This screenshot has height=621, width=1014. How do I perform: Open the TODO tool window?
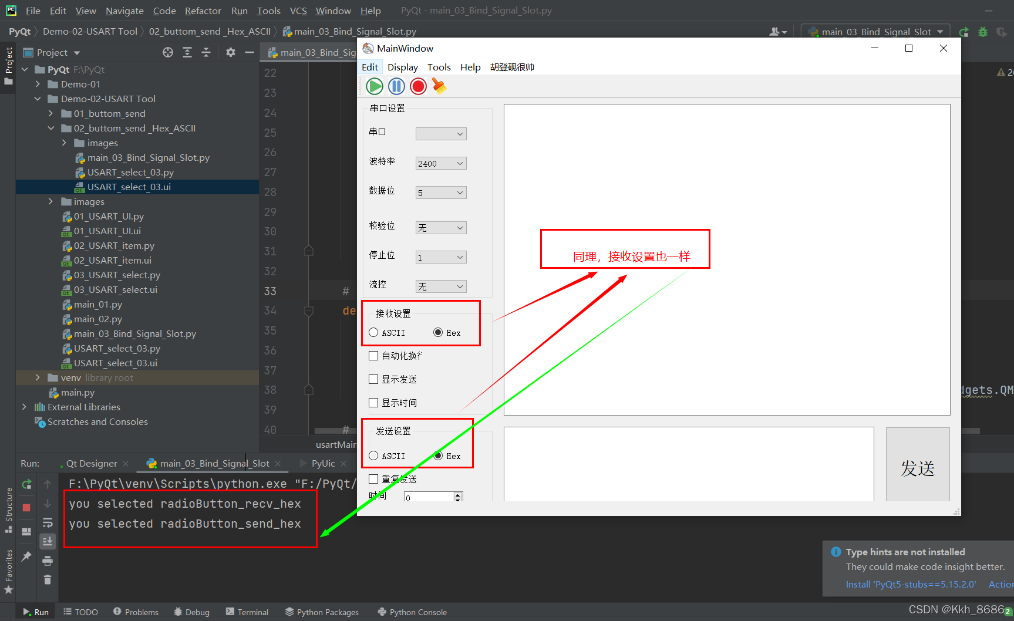[81, 612]
